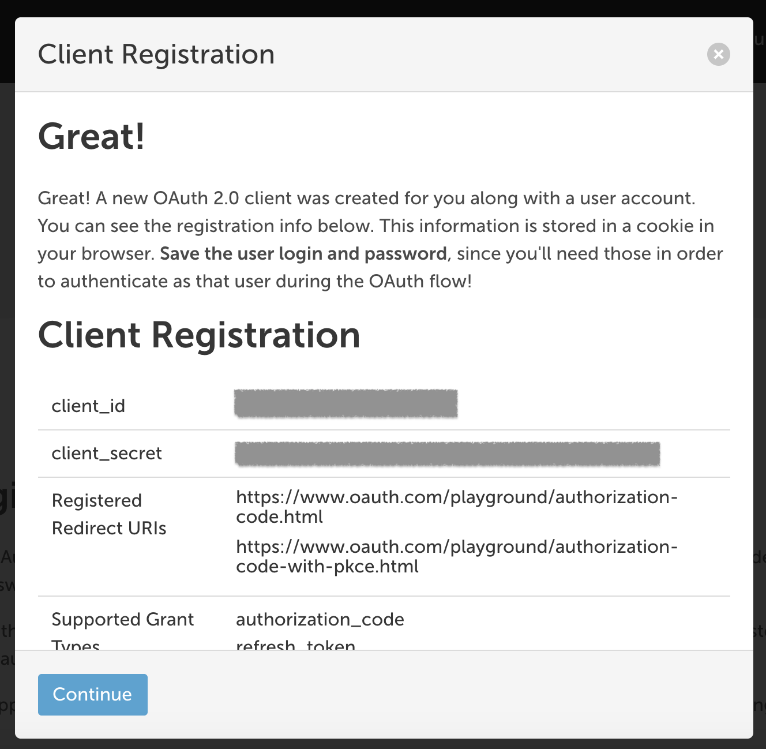Click the "You can see the registration info below" sentence
Image resolution: width=766 pixels, height=749 pixels.
[206, 226]
